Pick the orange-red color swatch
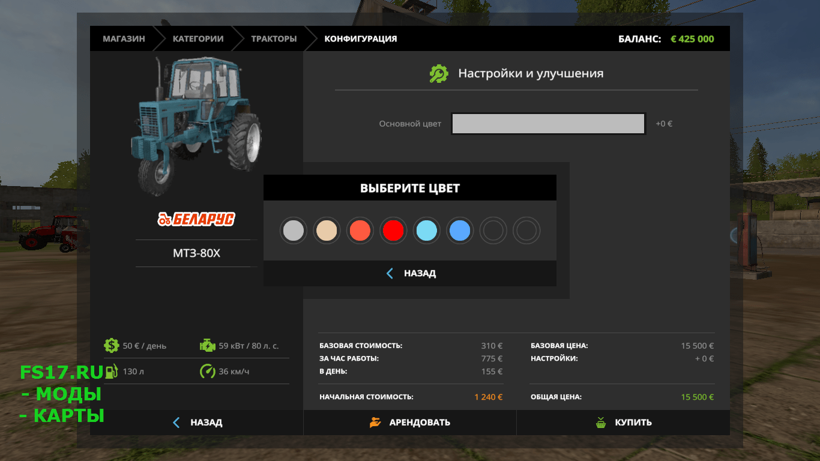The height and width of the screenshot is (461, 820). pyautogui.click(x=360, y=230)
